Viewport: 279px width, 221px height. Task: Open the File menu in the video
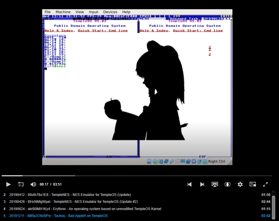[x=47, y=12]
